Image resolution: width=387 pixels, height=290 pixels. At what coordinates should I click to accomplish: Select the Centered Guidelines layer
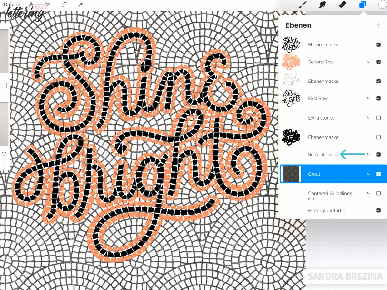click(x=330, y=193)
